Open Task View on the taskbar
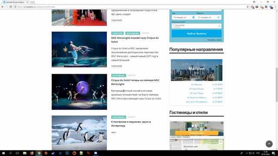This screenshot has height=156, width=278. tap(17, 153)
